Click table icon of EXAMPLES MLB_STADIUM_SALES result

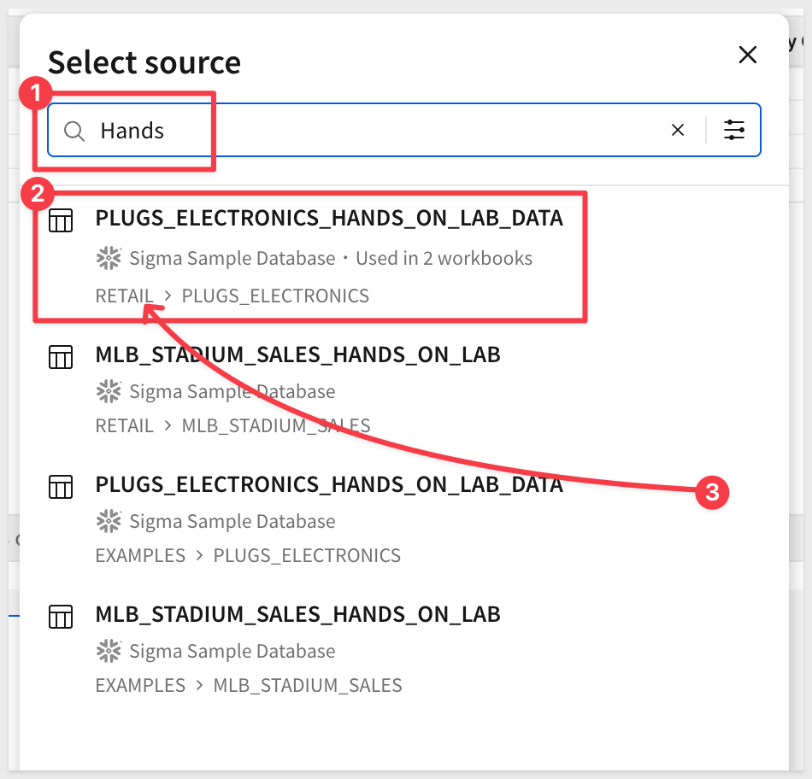tap(61, 616)
